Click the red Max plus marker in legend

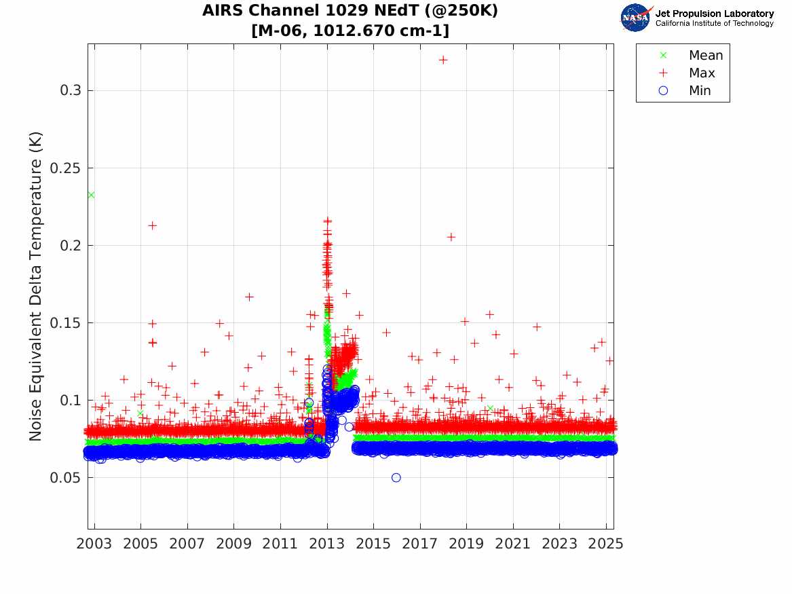pyautogui.click(x=664, y=73)
